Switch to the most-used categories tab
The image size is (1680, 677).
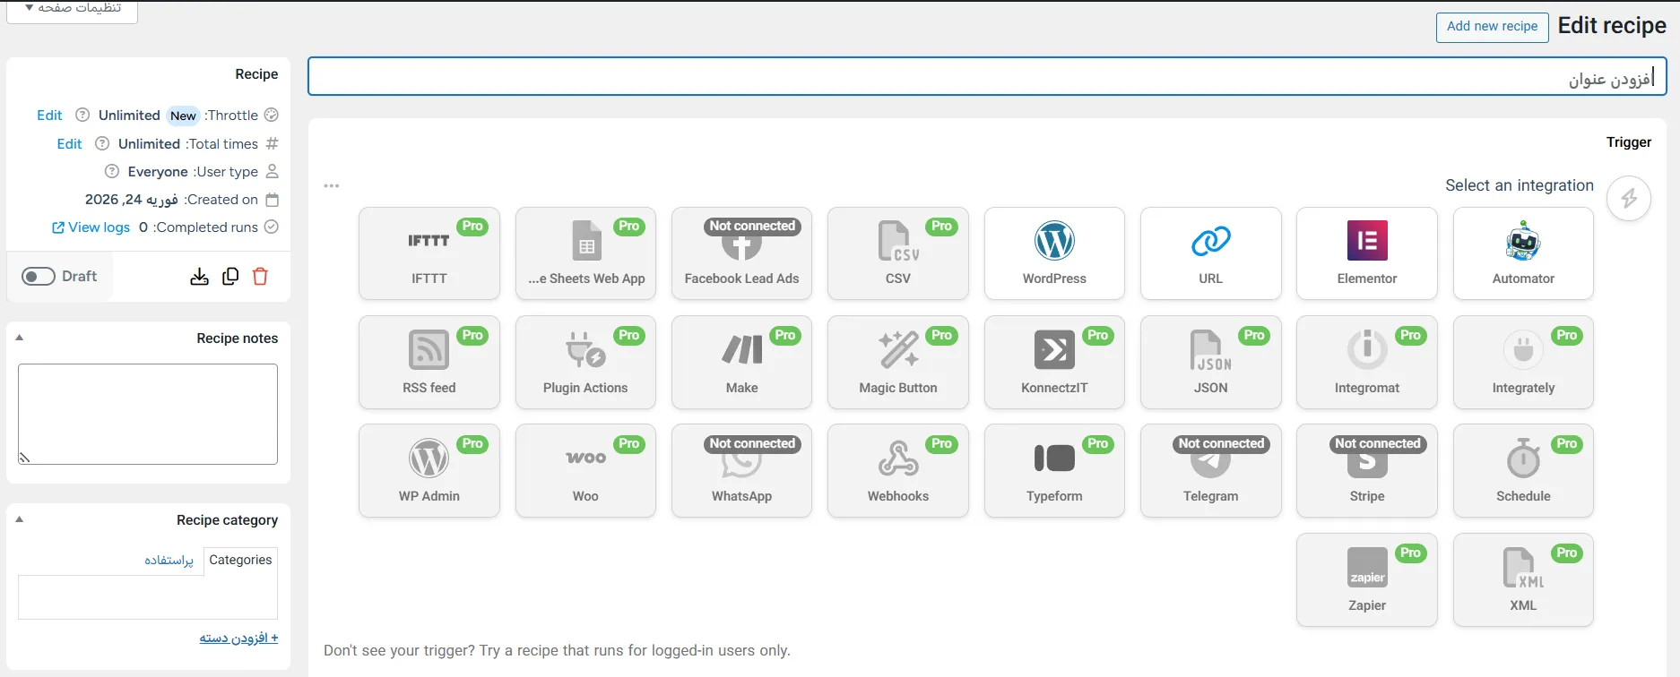tap(169, 561)
